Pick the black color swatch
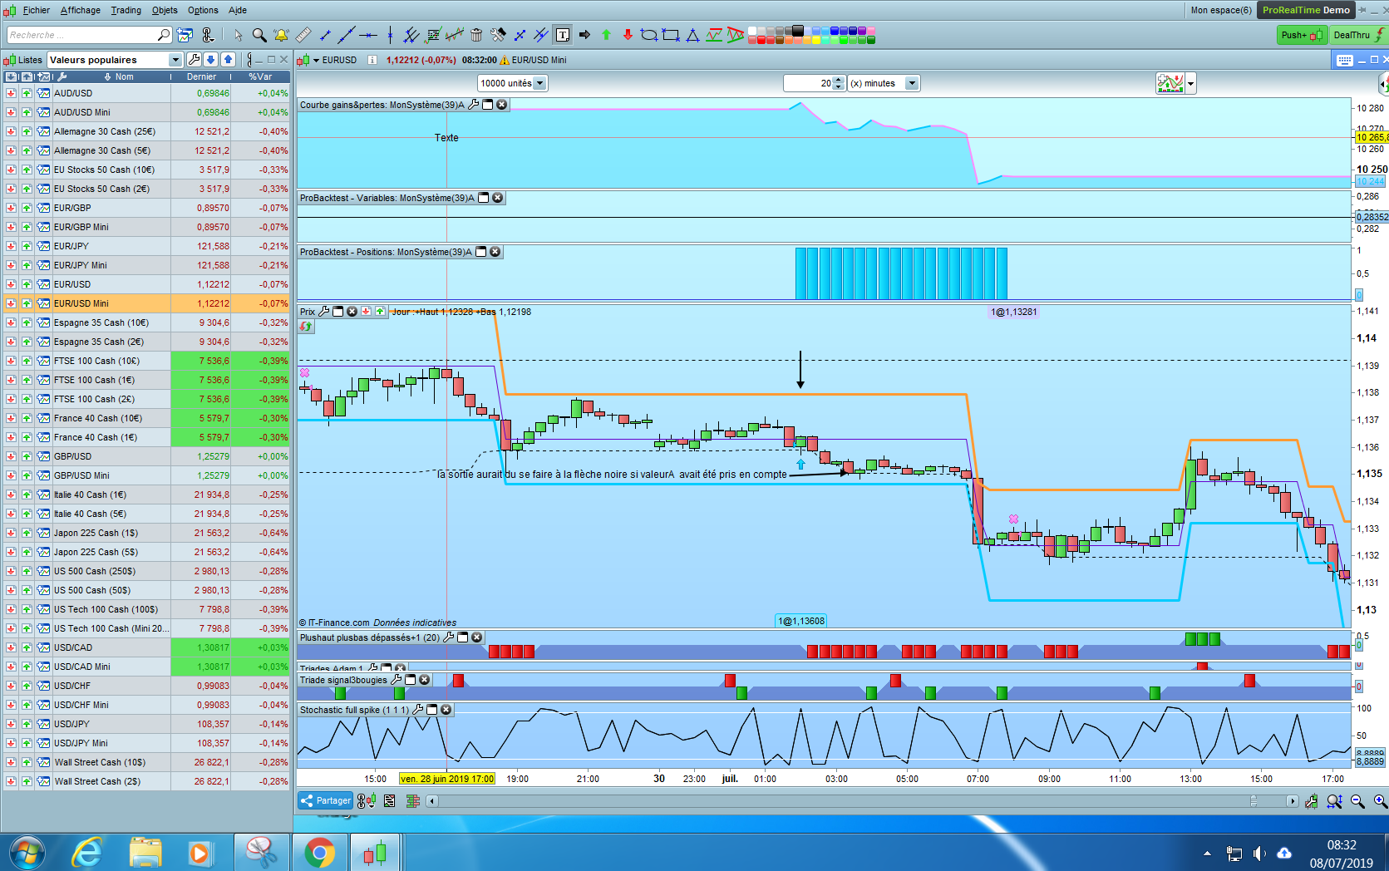1389x871 pixels. [798, 31]
